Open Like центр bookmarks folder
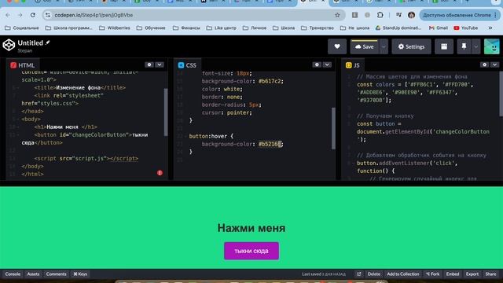503x283 pixels. (222, 28)
